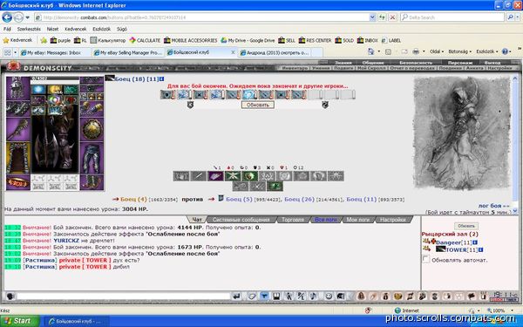Click the floppy disk save icon in chat bar
This screenshot has width=523, height=327.
276,296
